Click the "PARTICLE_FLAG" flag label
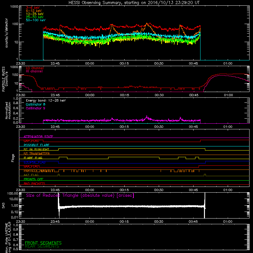 [35, 171]
